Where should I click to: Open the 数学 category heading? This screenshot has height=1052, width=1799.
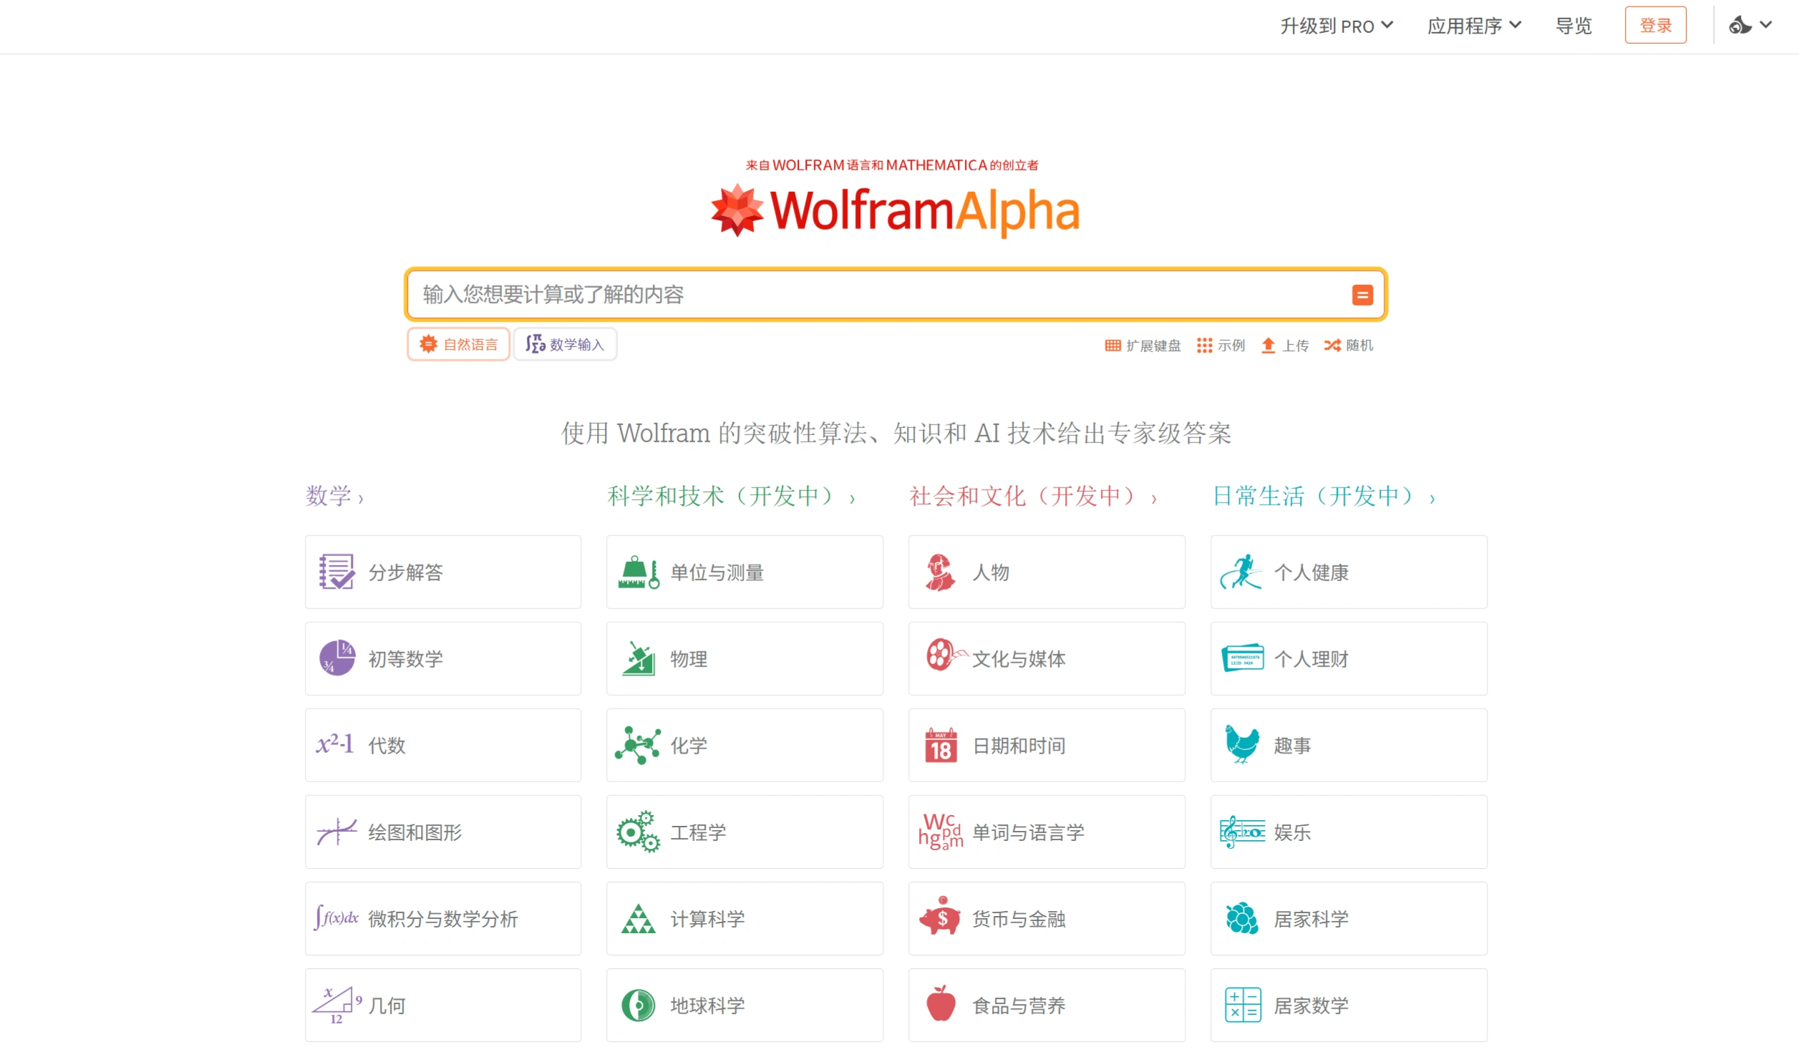click(334, 496)
